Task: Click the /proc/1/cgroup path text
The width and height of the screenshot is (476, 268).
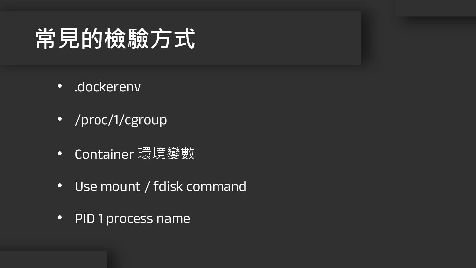Action: (121, 120)
